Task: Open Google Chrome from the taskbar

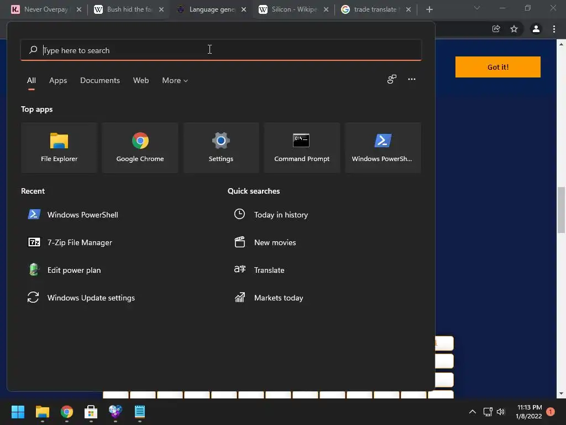Action: (x=67, y=412)
